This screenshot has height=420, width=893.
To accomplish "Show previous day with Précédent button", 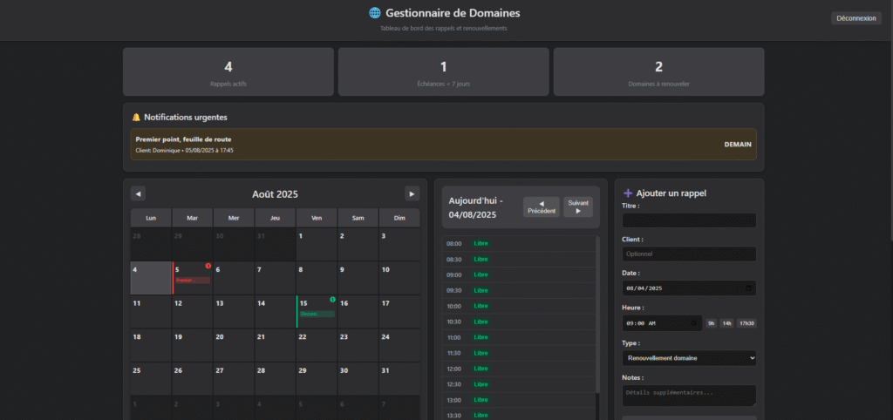I will tap(542, 207).
